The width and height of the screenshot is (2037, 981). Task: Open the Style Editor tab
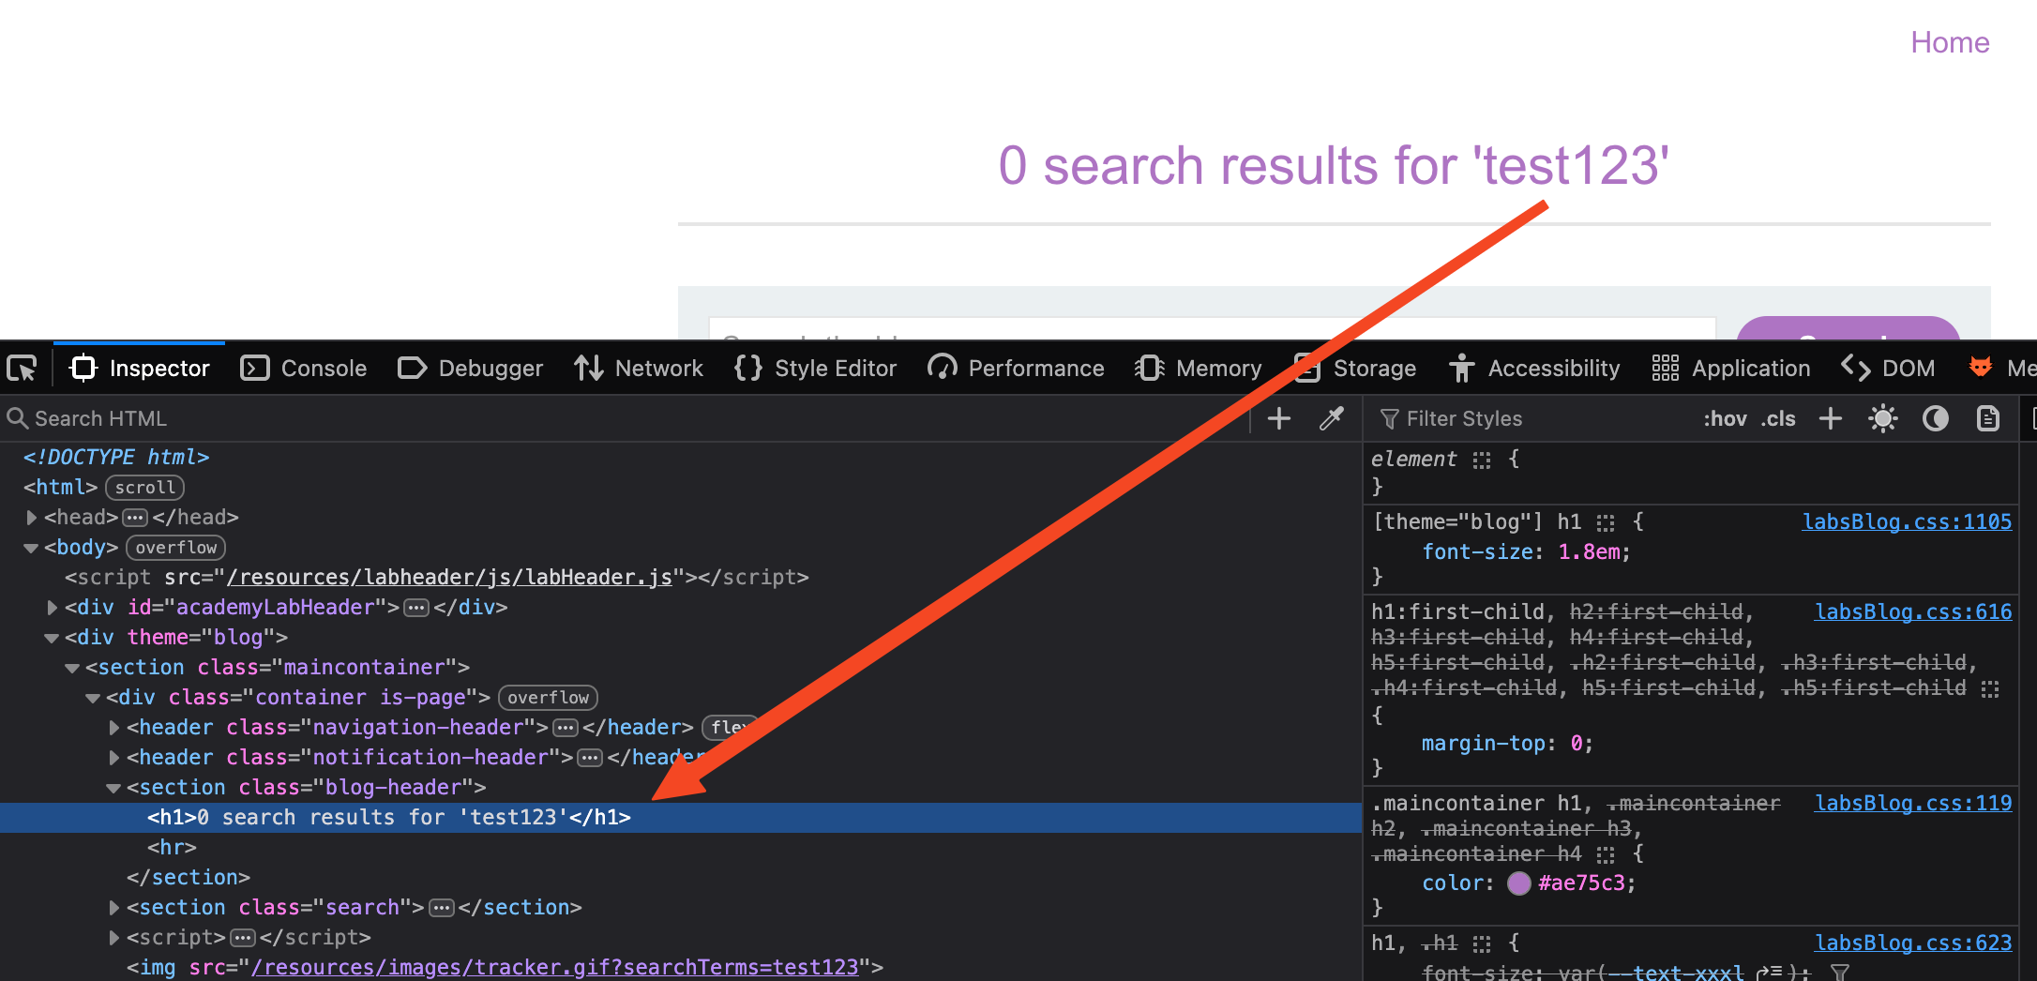816,369
